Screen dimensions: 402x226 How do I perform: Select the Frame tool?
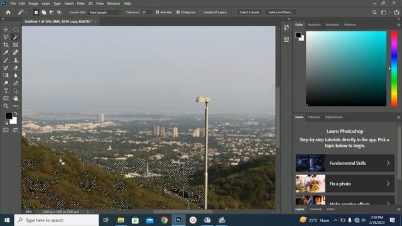[16, 45]
